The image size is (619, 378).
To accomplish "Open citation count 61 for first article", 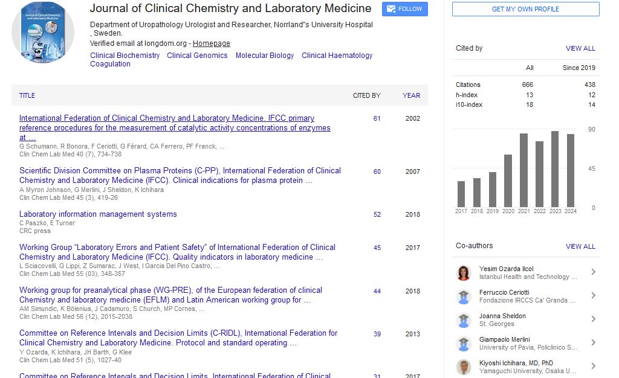I will pos(377,118).
